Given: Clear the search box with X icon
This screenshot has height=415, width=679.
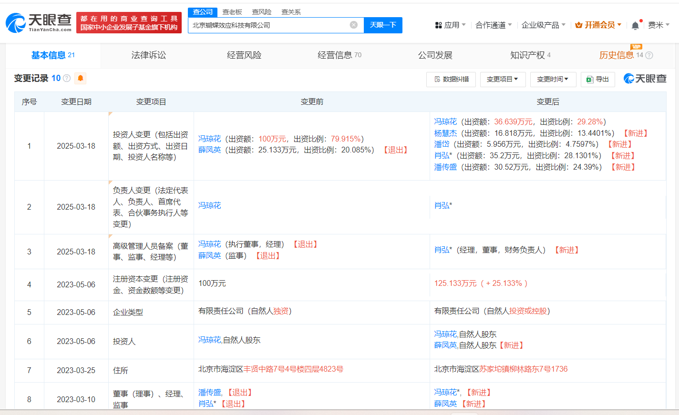Looking at the screenshot, I should click(x=353, y=25).
